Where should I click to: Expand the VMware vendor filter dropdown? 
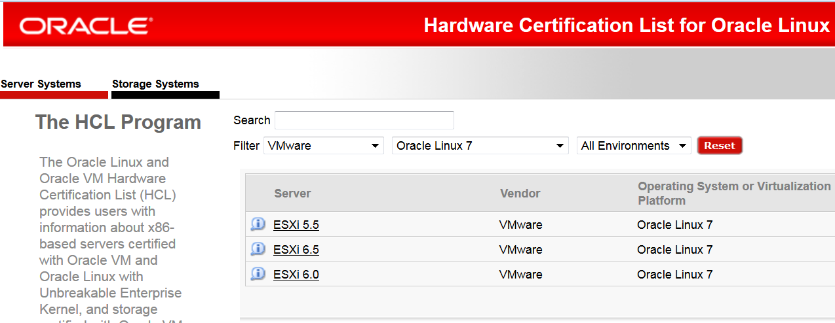[323, 146]
